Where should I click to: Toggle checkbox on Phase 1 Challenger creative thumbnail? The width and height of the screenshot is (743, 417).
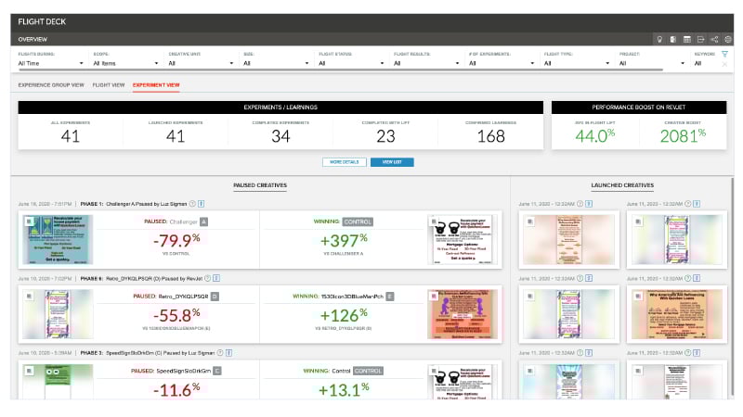(x=30, y=221)
